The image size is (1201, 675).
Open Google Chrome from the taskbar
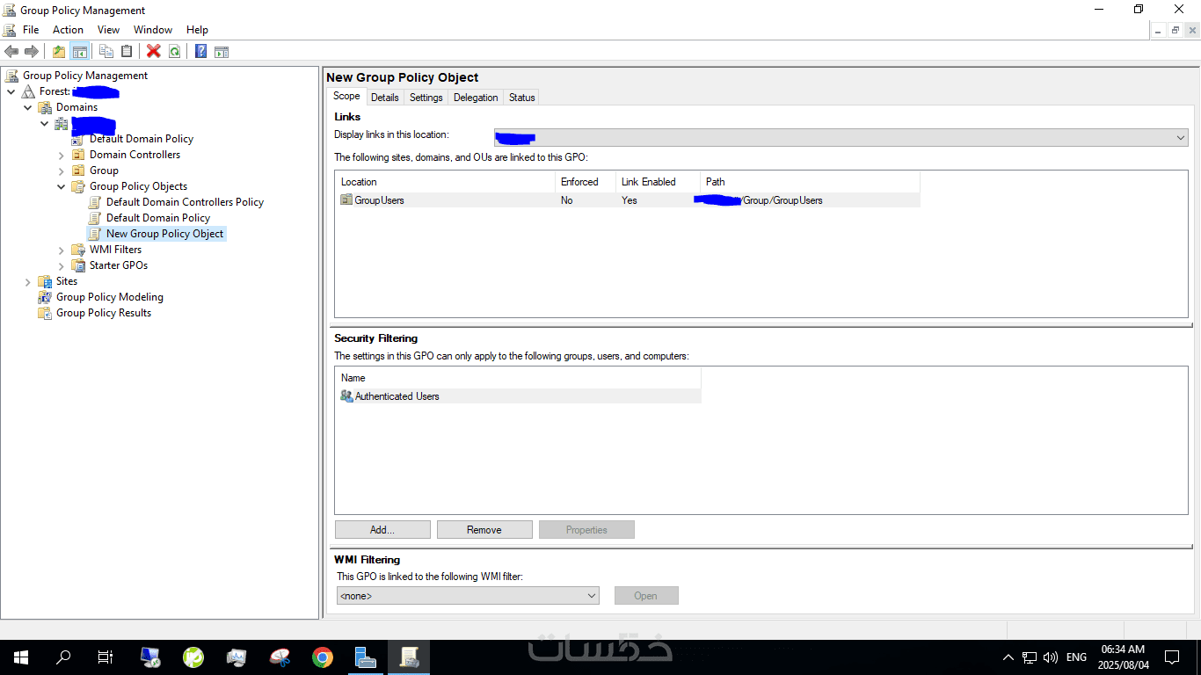coord(323,657)
